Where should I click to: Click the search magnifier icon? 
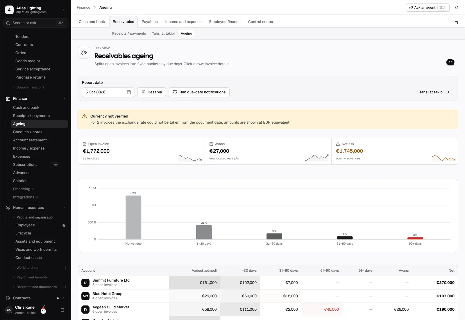[8, 23]
